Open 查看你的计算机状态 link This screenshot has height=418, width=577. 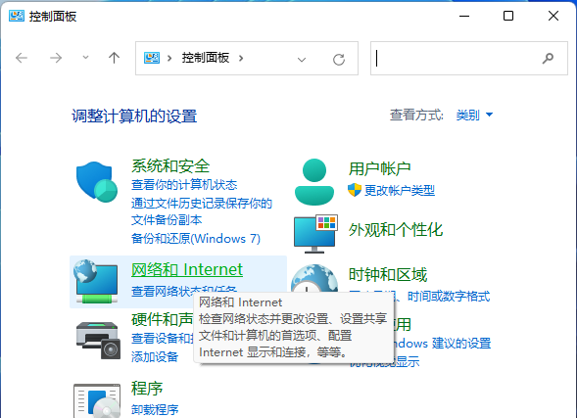tap(184, 185)
